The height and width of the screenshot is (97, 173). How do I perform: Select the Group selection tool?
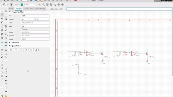[2, 14]
